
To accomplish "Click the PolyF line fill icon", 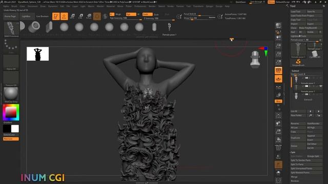I will (x=278, y=148).
